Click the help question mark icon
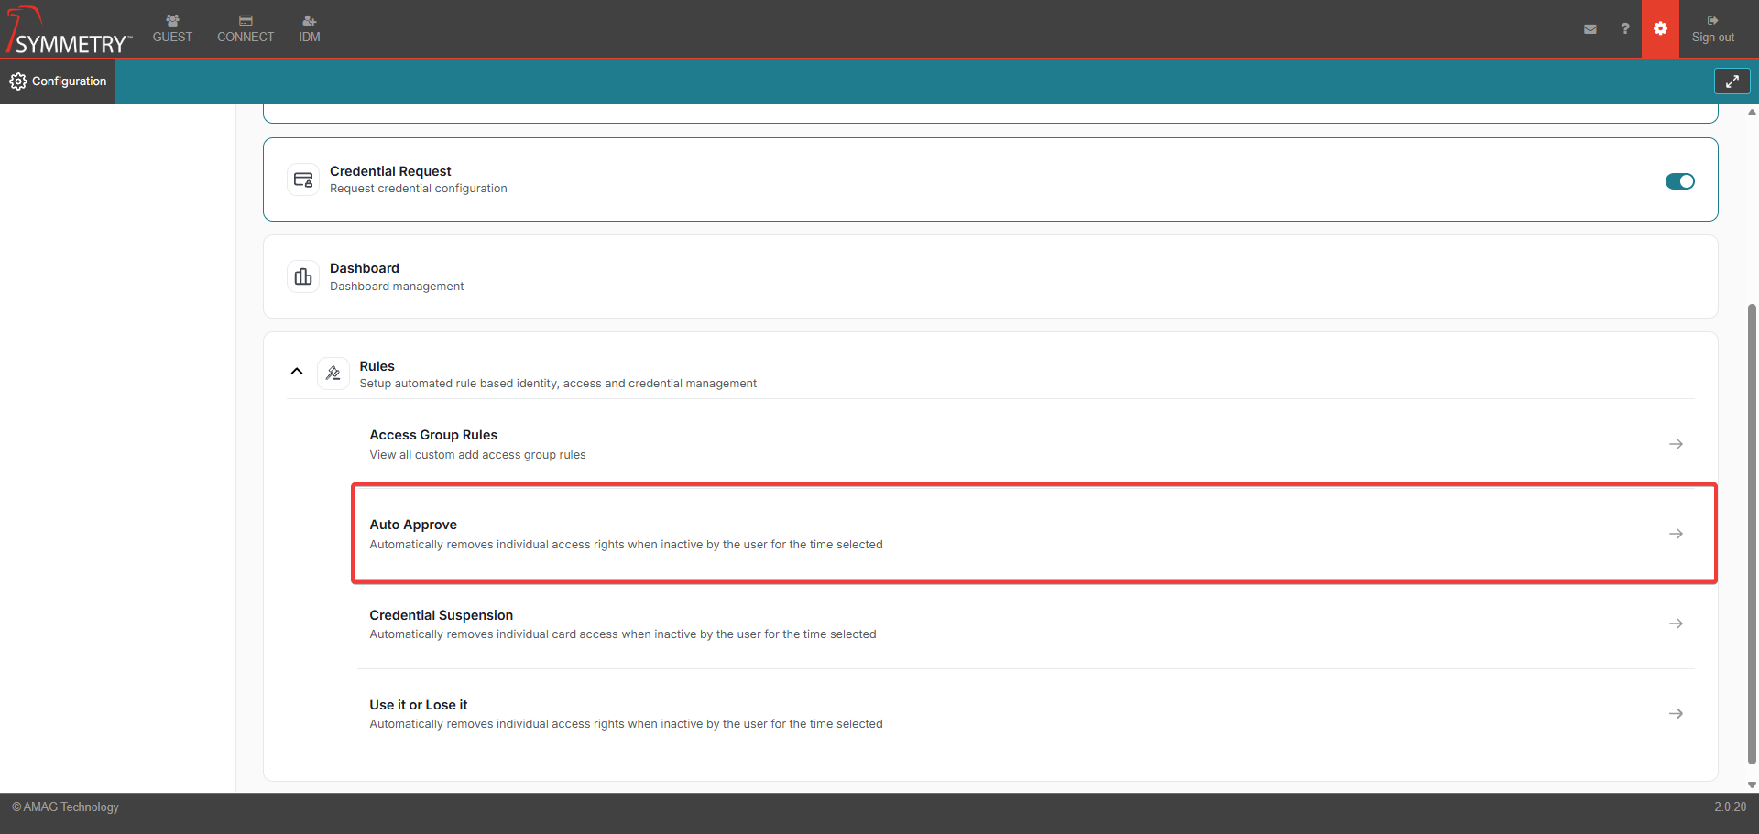The height and width of the screenshot is (834, 1759). tap(1625, 29)
